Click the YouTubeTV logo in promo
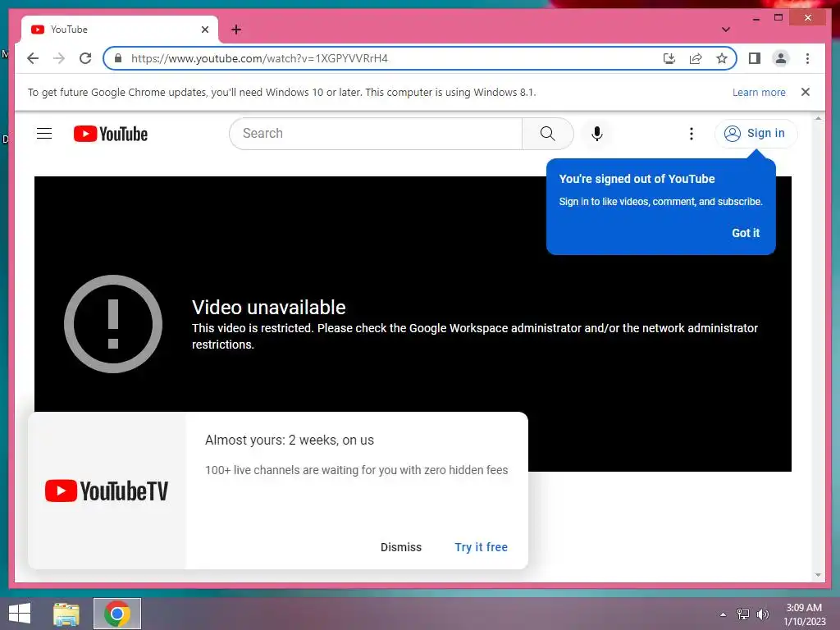840x630 pixels. (x=107, y=491)
